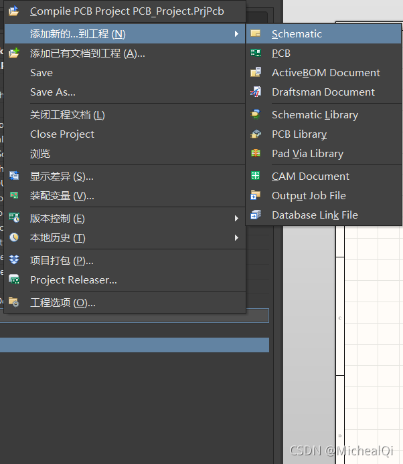The width and height of the screenshot is (403, 464).
Task: Select 添加已有文档到工程 menu entry
Action: (87, 53)
